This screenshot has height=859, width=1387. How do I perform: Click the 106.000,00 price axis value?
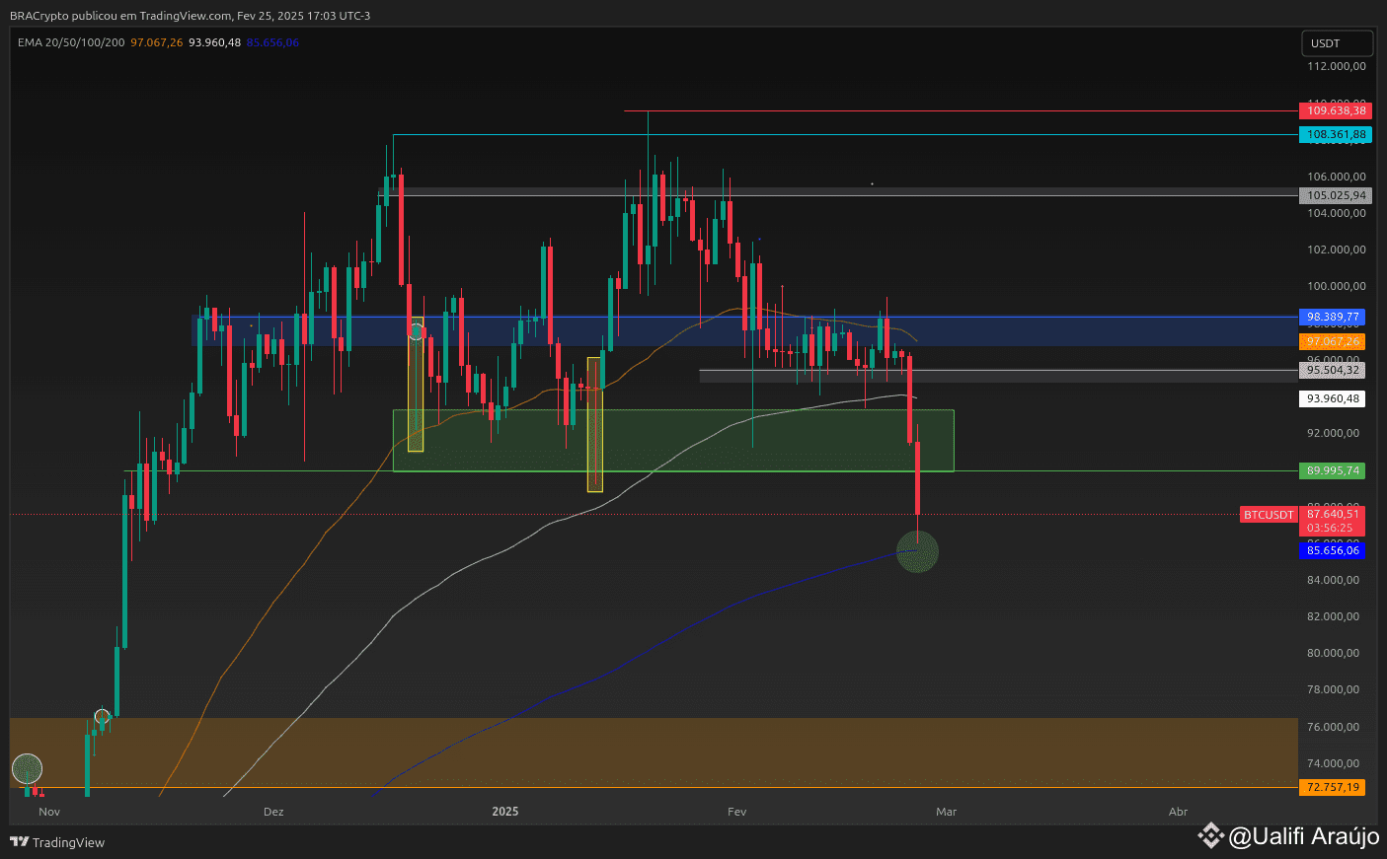coord(1337,177)
